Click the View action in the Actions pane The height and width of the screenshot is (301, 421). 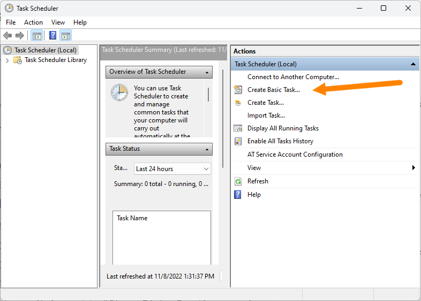(254, 168)
